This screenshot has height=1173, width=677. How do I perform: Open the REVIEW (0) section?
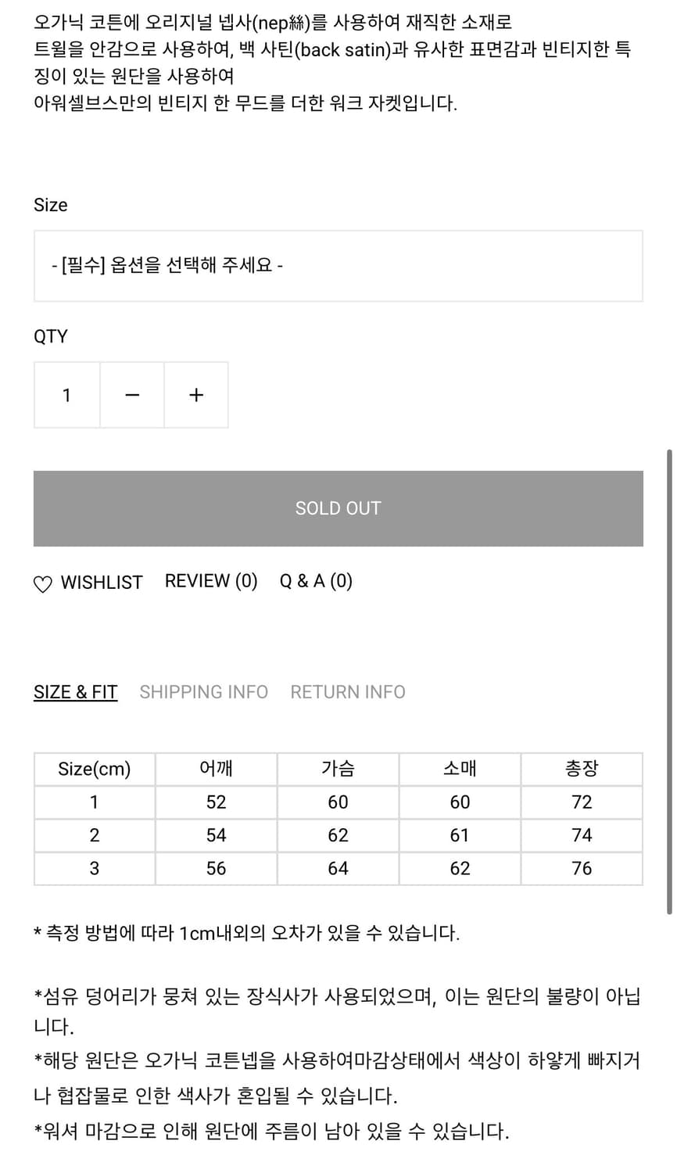(211, 580)
